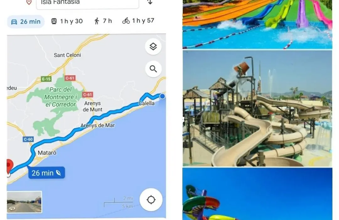Click the red destination pin on the map
Image resolution: width=339 pixels, height=220 pixels.
click(x=9, y=166)
